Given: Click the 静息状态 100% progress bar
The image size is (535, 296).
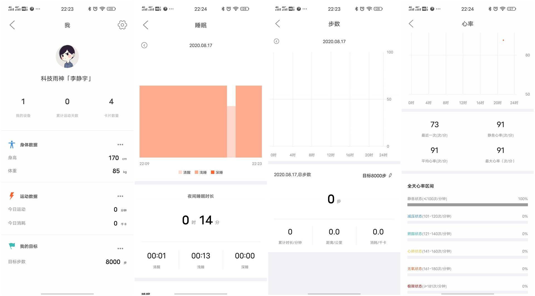Looking at the screenshot, I should [467, 204].
